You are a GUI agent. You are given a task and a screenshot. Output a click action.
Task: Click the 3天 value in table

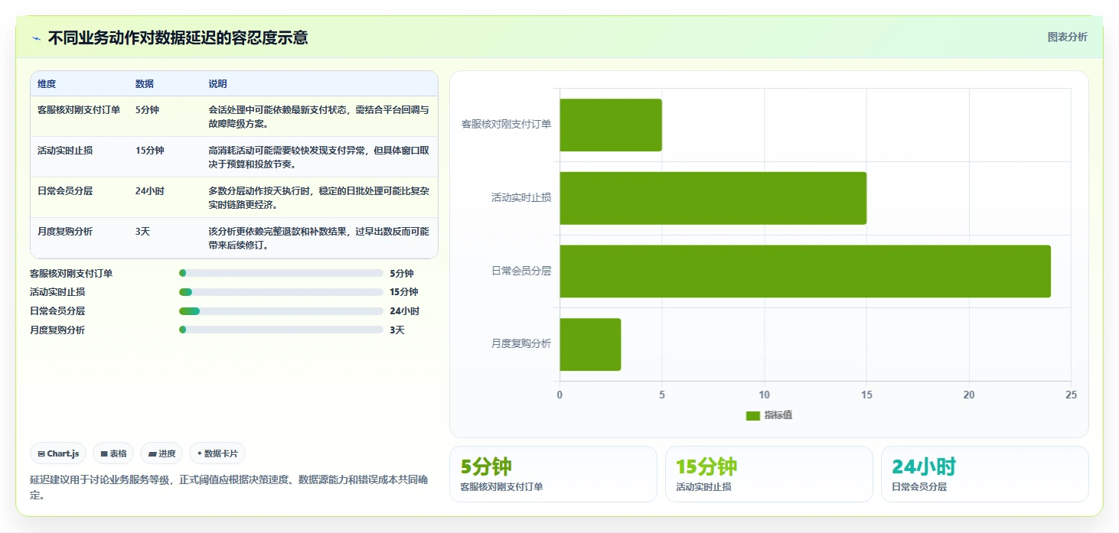pos(142,232)
